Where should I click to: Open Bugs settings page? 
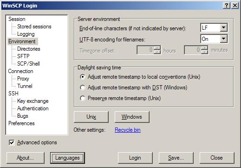23,116
